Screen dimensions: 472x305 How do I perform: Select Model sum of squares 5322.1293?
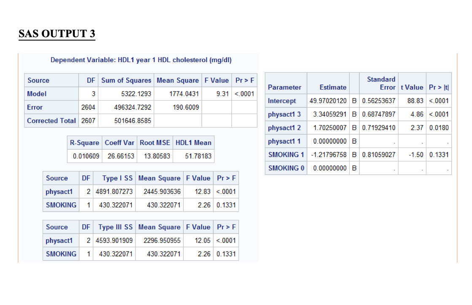tap(136, 94)
